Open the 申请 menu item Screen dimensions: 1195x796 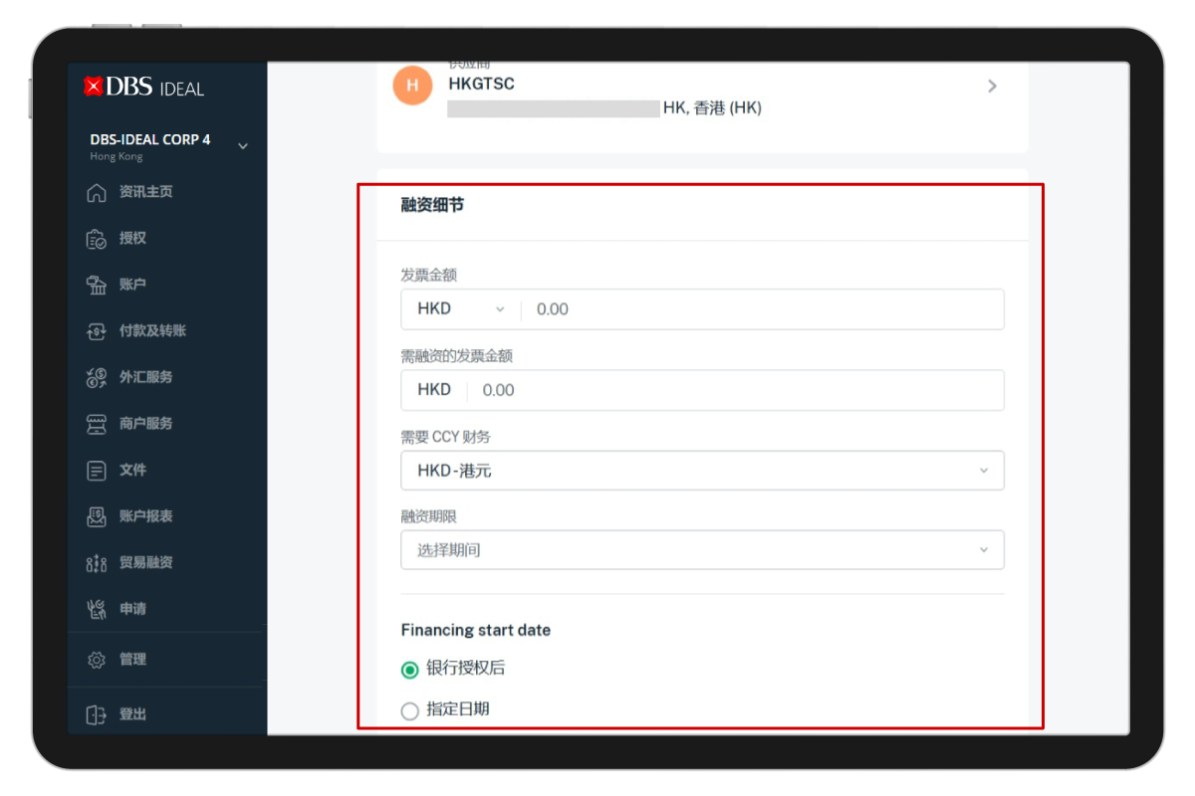[132, 609]
